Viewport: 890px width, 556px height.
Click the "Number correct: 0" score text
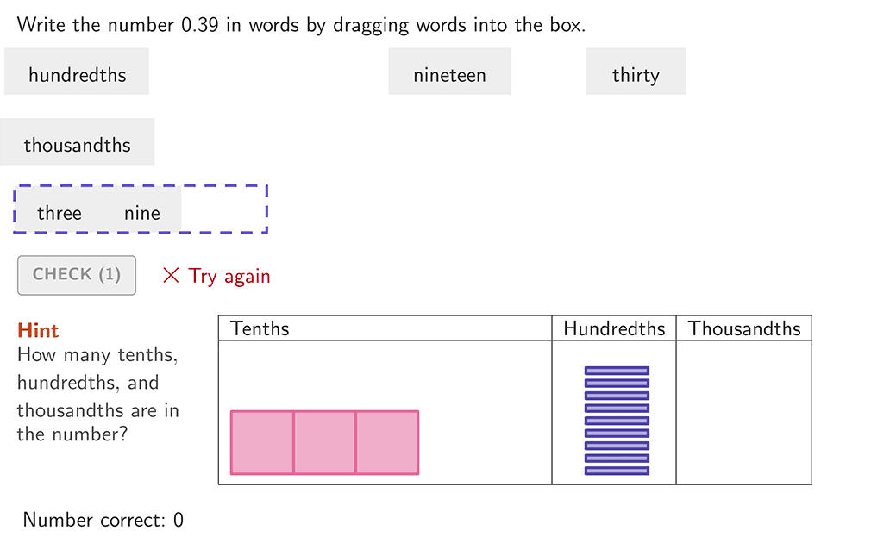pos(103,520)
